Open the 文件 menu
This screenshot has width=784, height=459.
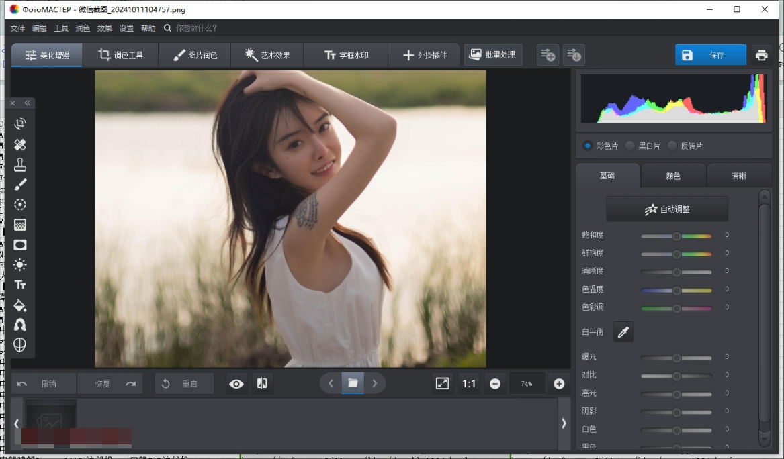17,28
